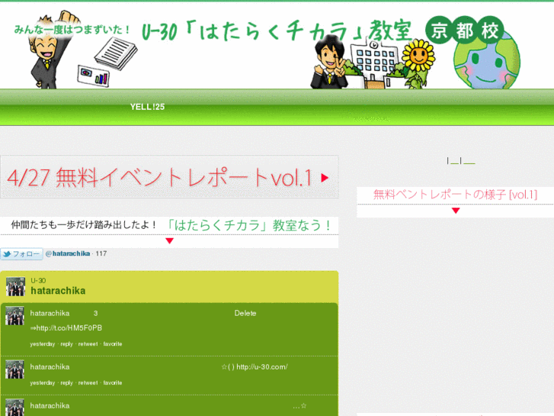Click the Twitter フォロー button
554x416 pixels.
(21, 254)
